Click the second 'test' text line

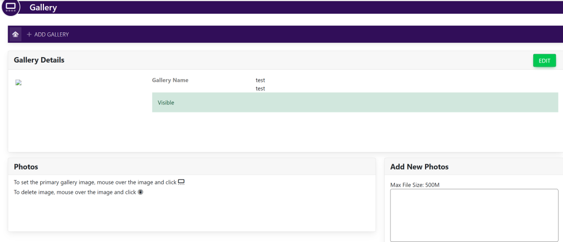click(260, 88)
